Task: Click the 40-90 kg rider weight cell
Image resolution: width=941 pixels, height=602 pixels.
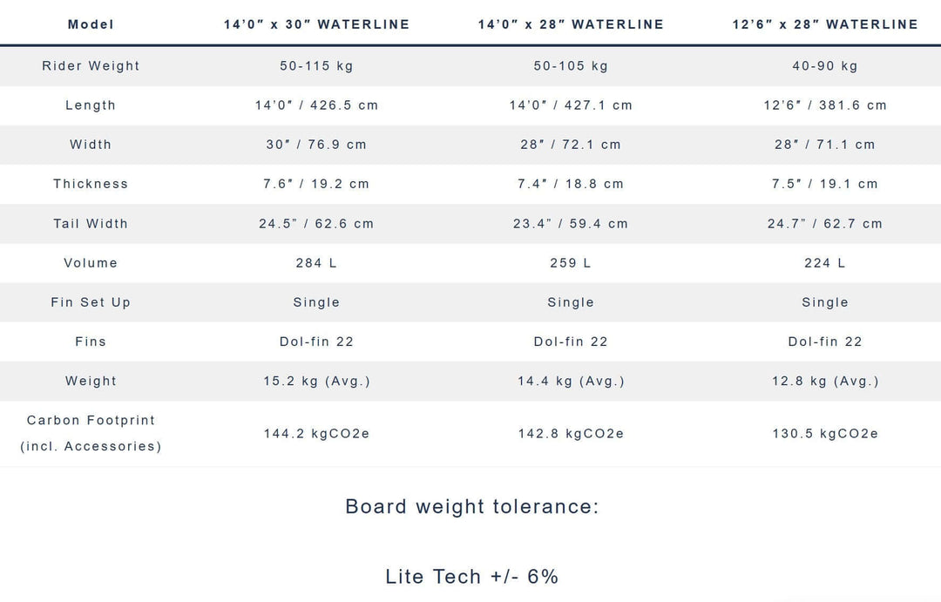Action: pos(825,66)
